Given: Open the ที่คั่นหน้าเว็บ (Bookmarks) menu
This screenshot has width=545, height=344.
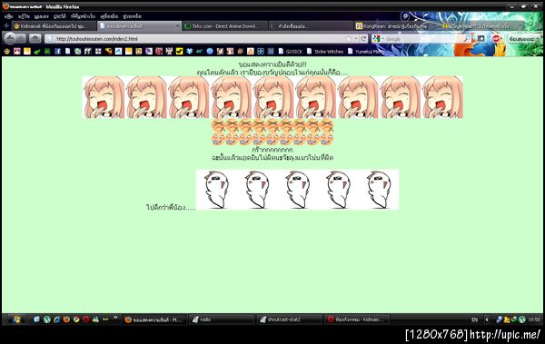Looking at the screenshot, I should 83,16.
